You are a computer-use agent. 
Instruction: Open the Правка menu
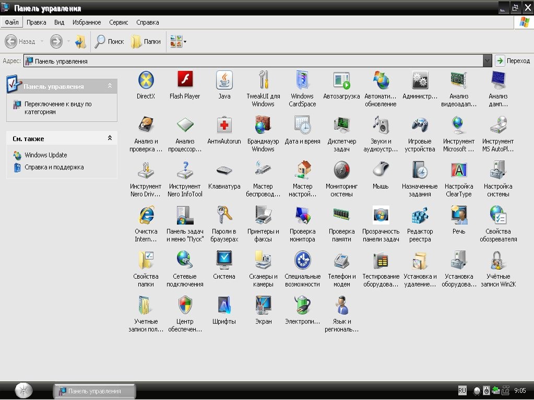(x=36, y=22)
